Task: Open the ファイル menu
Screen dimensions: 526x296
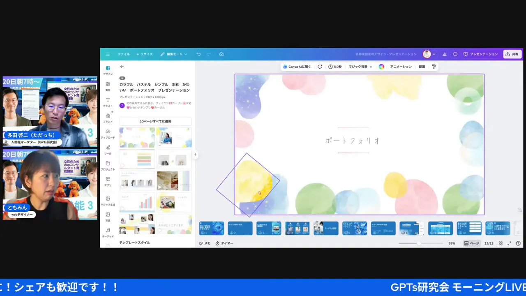Action: pos(123,54)
